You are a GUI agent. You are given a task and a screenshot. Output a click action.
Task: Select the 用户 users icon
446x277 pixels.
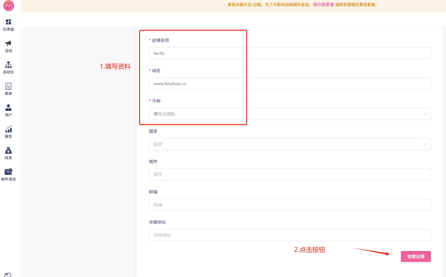[9, 108]
